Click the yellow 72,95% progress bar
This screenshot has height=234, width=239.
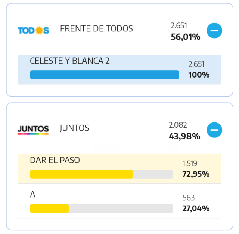click(102, 174)
